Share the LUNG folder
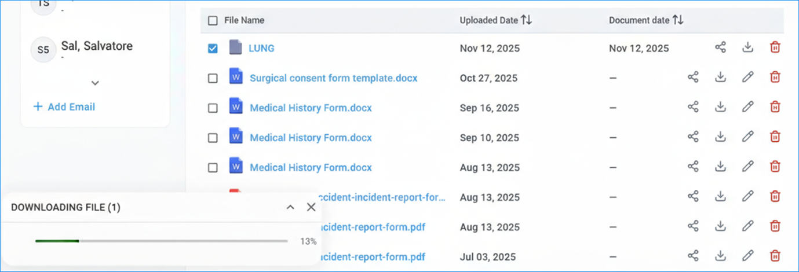Screen dimensions: 799x272 click(x=720, y=48)
